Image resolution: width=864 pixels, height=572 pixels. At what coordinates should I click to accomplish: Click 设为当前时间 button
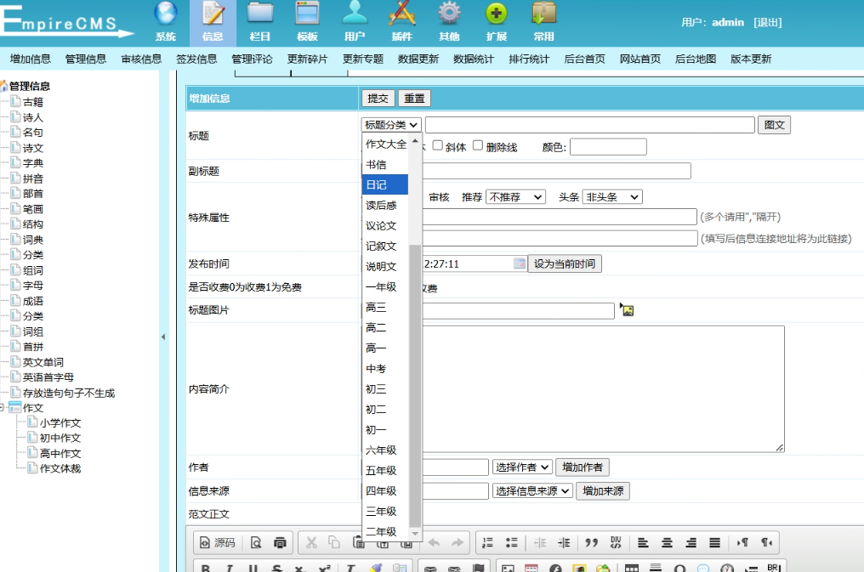565,263
